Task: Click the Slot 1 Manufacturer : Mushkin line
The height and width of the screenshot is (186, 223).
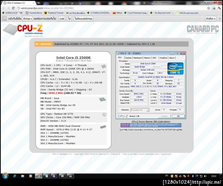Action: coord(58,136)
